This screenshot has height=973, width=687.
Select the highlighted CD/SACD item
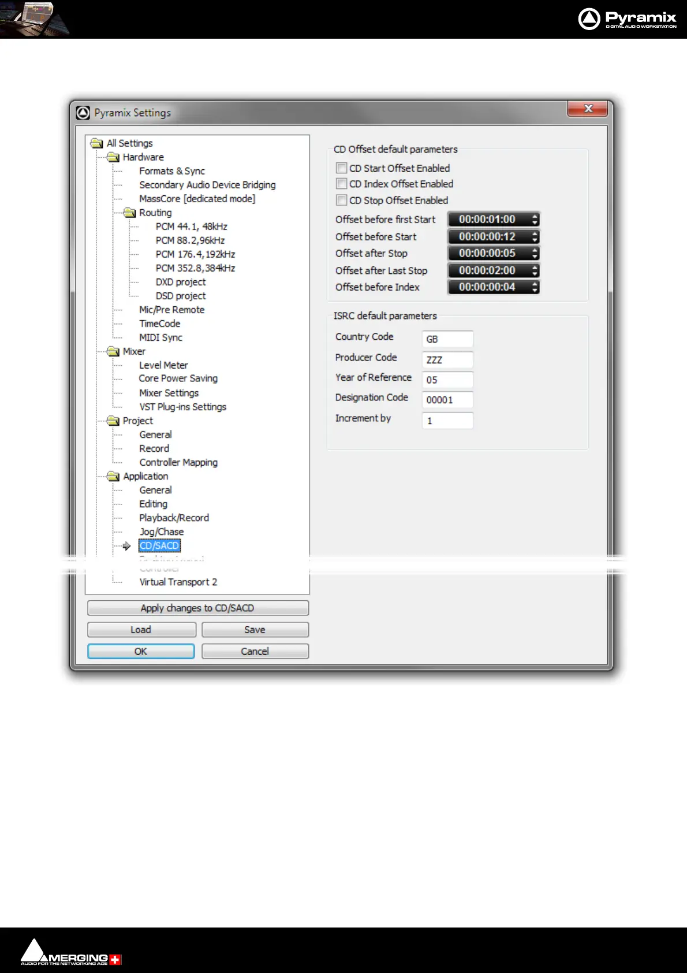coord(159,545)
